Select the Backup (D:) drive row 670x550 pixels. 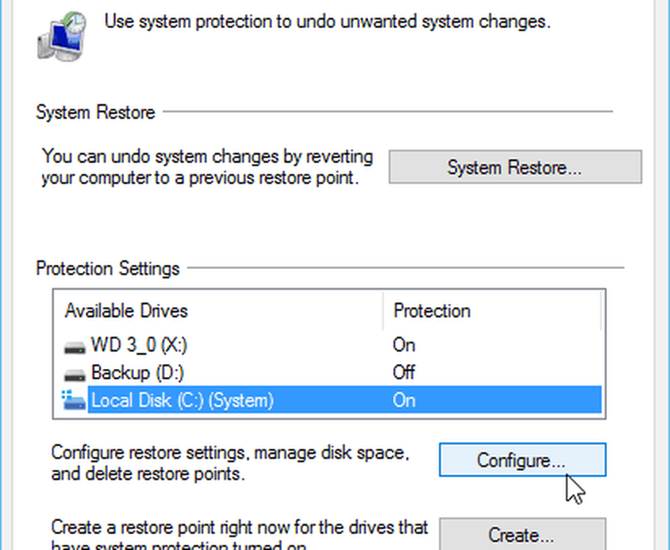coord(329,373)
